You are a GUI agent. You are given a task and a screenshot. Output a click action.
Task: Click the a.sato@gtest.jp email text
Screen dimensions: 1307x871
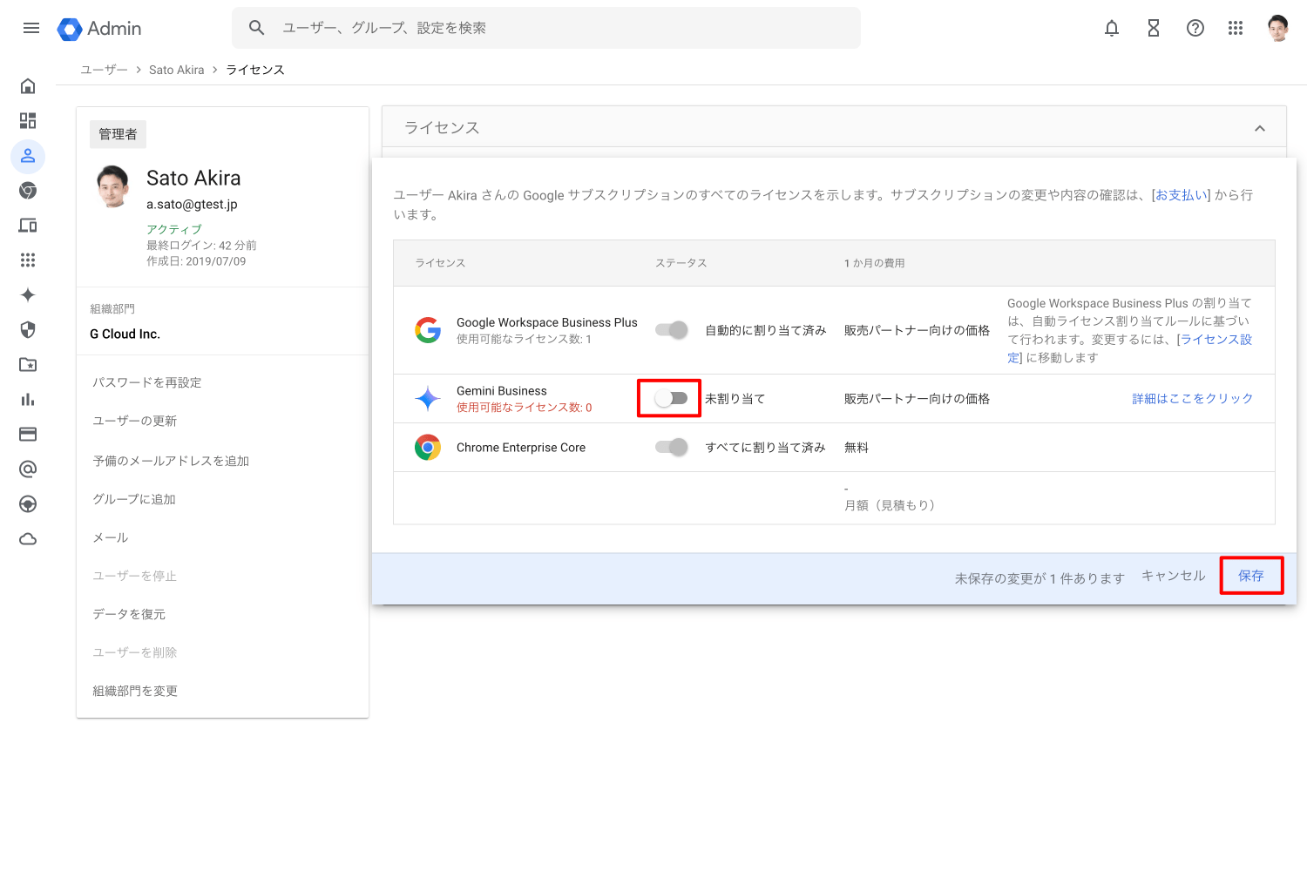[x=192, y=204]
